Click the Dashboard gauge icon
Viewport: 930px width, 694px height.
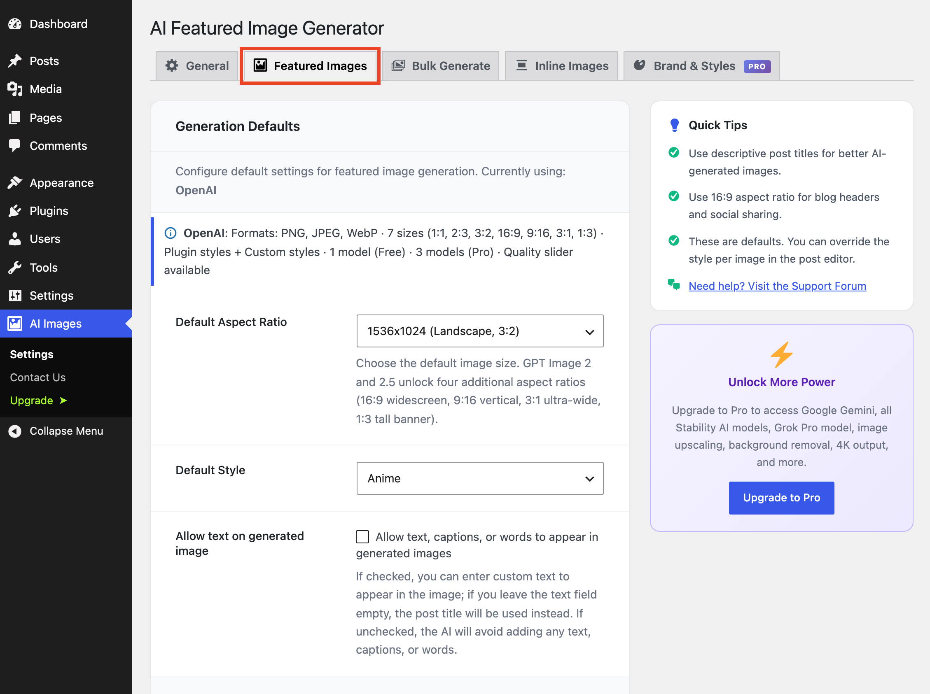click(15, 24)
